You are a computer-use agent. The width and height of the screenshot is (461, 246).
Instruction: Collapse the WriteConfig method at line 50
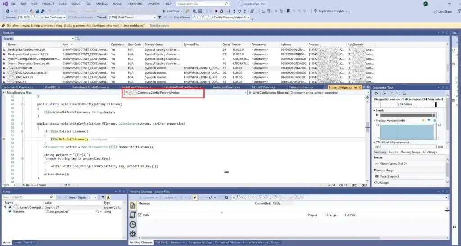click(22, 124)
